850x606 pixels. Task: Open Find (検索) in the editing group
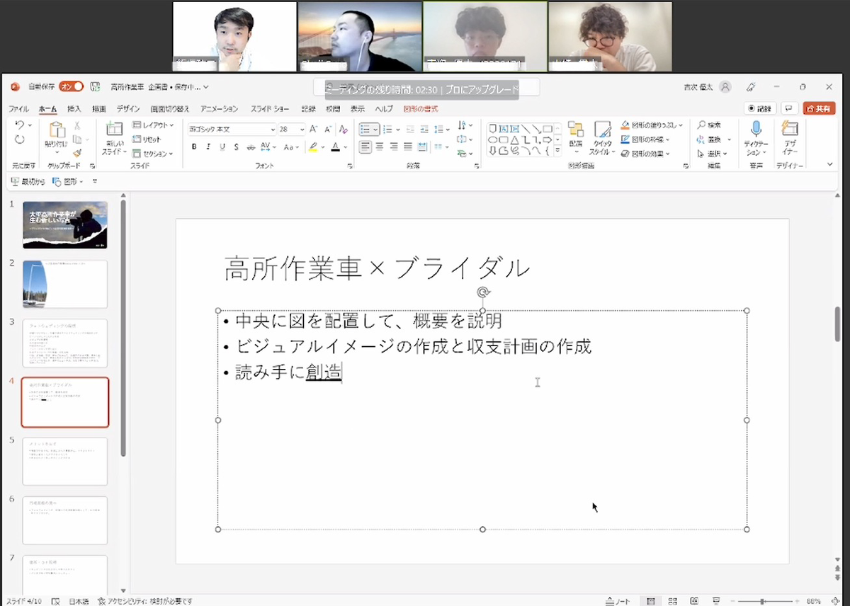(711, 125)
